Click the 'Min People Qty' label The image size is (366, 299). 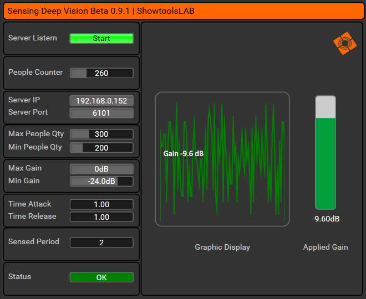click(35, 147)
